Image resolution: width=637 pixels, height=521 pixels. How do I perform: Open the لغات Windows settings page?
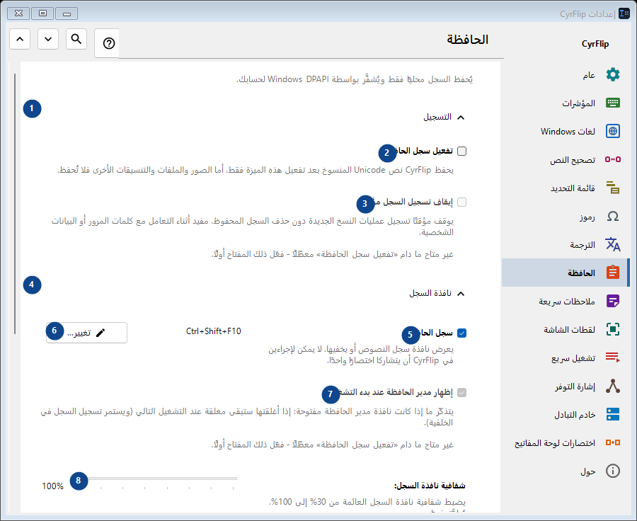[x=565, y=131]
